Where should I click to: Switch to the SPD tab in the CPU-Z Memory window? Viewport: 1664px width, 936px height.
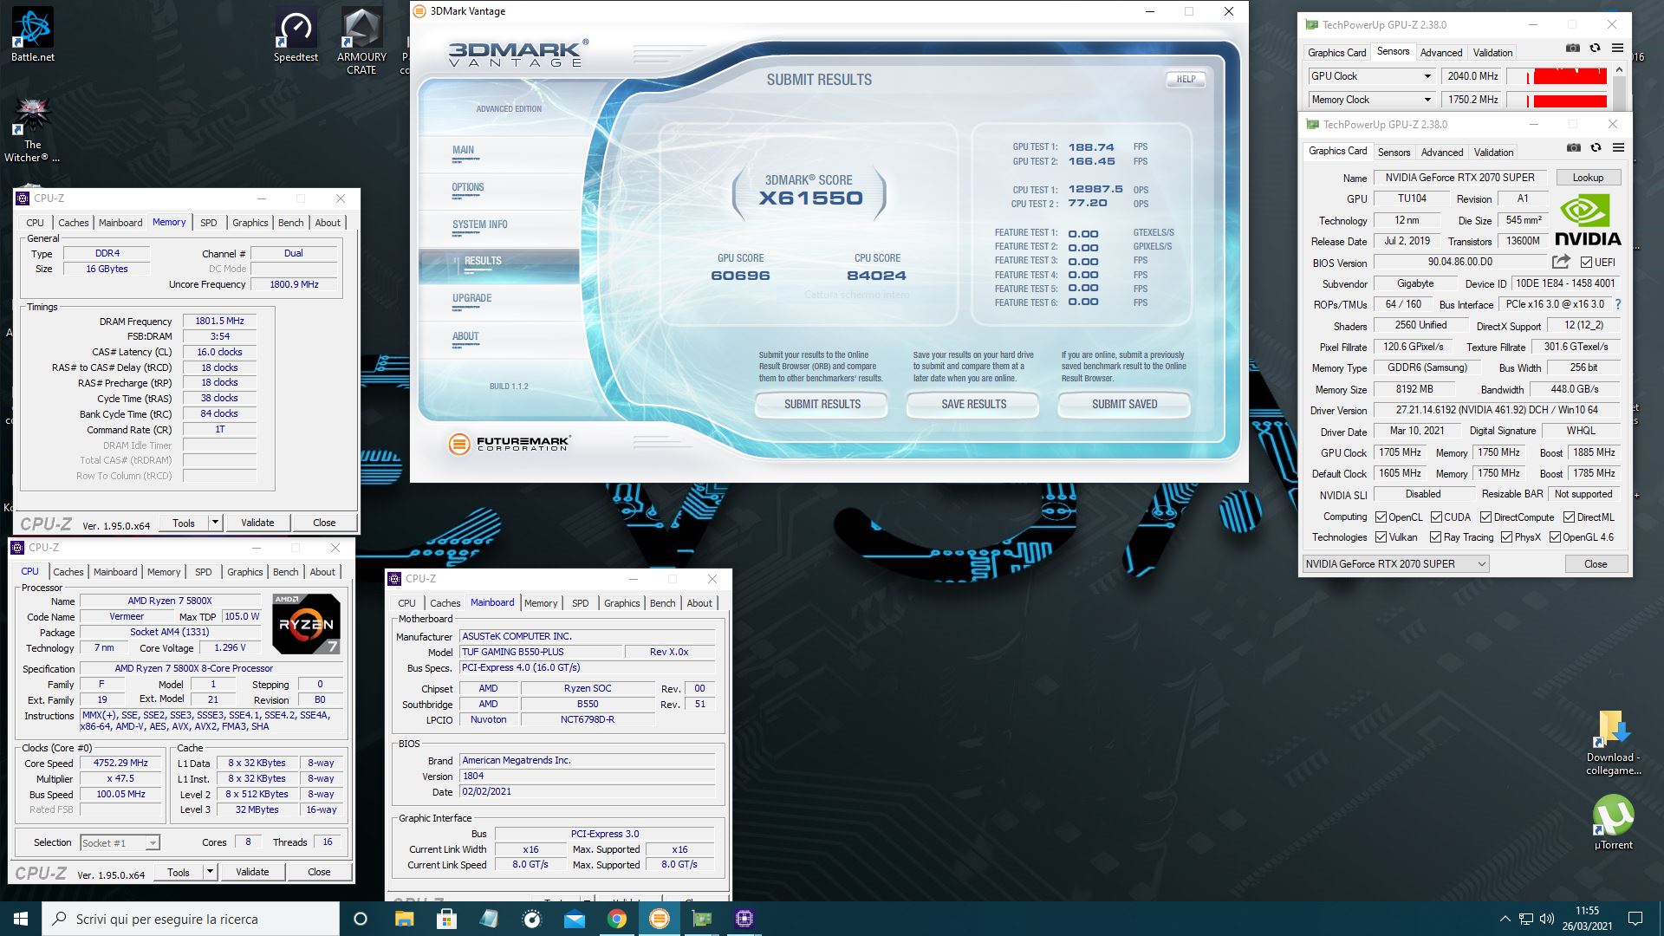coord(209,223)
